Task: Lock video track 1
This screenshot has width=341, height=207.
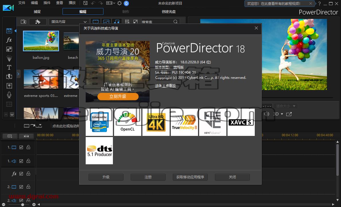Action: pos(28,147)
